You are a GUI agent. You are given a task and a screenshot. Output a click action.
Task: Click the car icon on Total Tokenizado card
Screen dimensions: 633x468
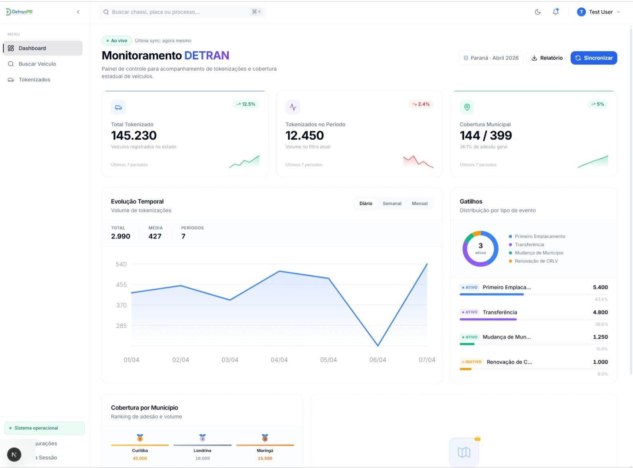[119, 107]
